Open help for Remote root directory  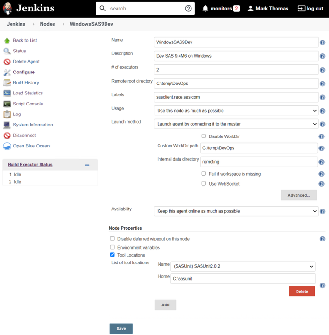pyautogui.click(x=322, y=84)
